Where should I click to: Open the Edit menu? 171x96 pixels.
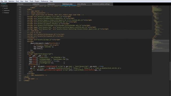click(6, 1)
